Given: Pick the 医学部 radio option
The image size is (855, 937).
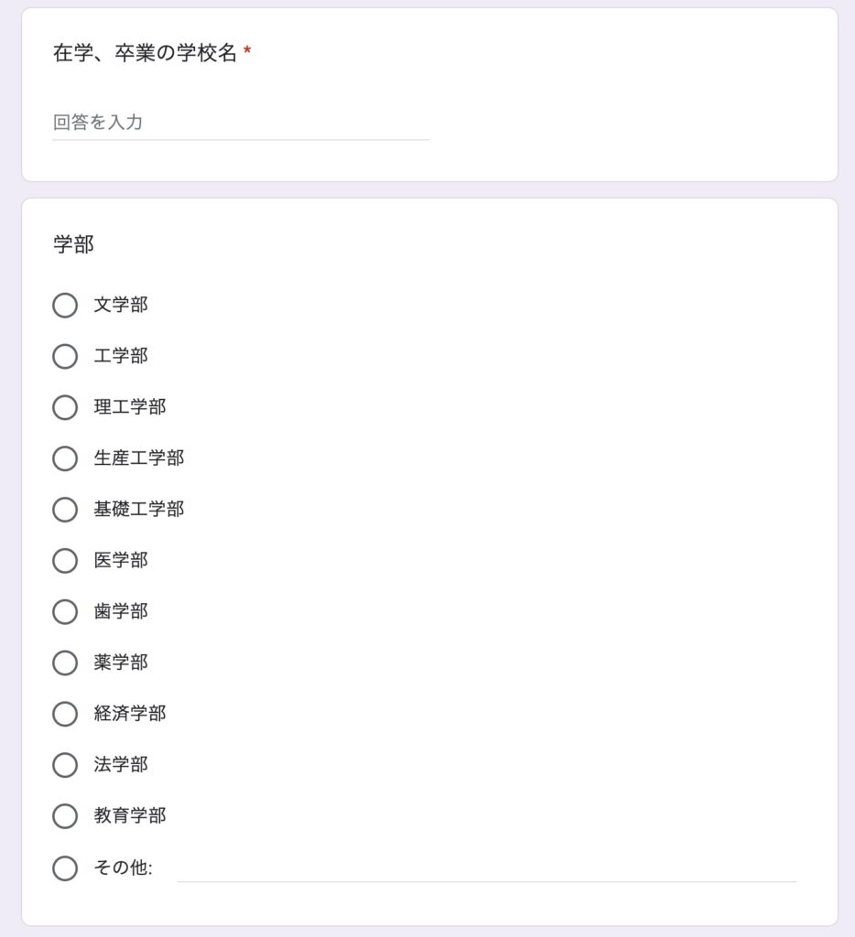Looking at the screenshot, I should pyautogui.click(x=65, y=561).
